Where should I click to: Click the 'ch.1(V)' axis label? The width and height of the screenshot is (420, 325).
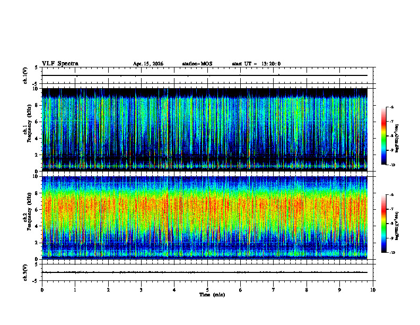(25, 75)
